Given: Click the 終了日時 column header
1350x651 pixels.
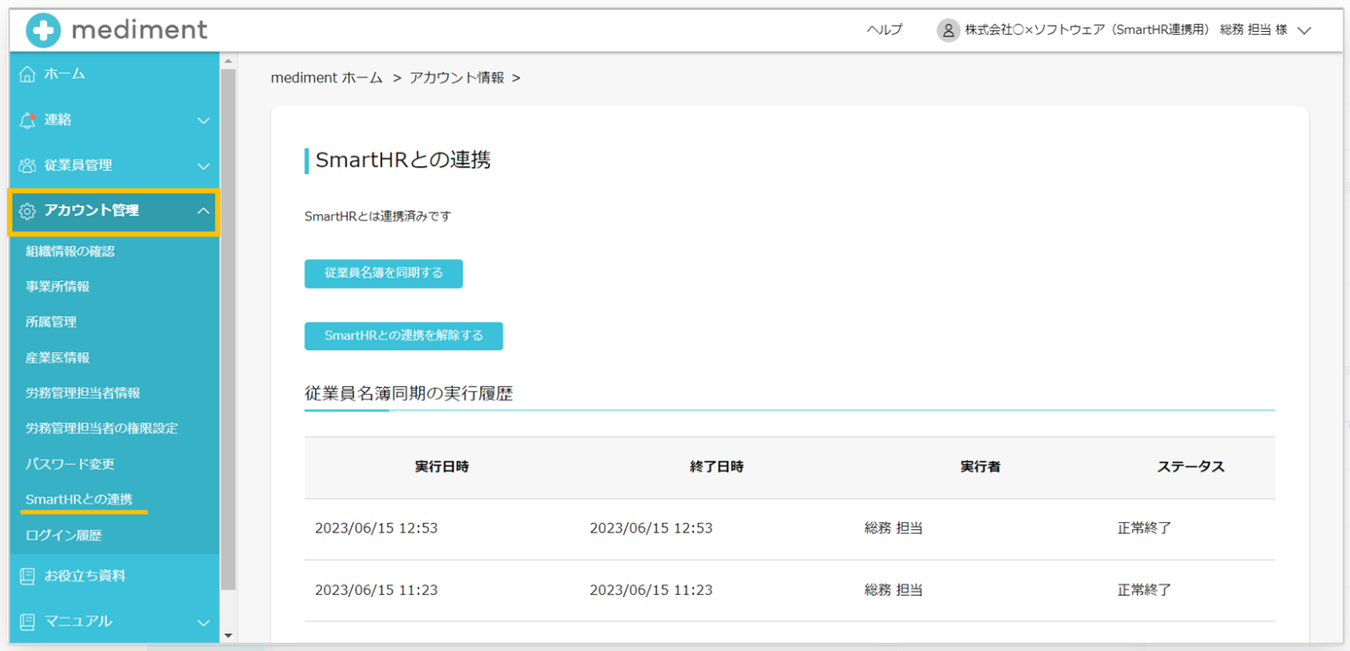Looking at the screenshot, I should coord(717,467).
